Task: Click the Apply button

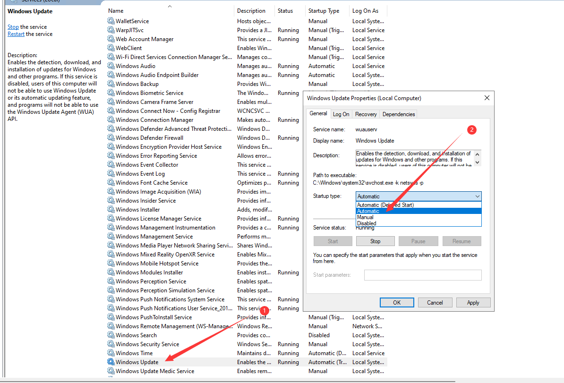Action: click(473, 303)
